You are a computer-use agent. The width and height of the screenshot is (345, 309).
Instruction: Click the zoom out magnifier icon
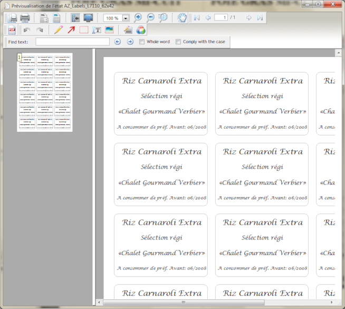click(150, 17)
